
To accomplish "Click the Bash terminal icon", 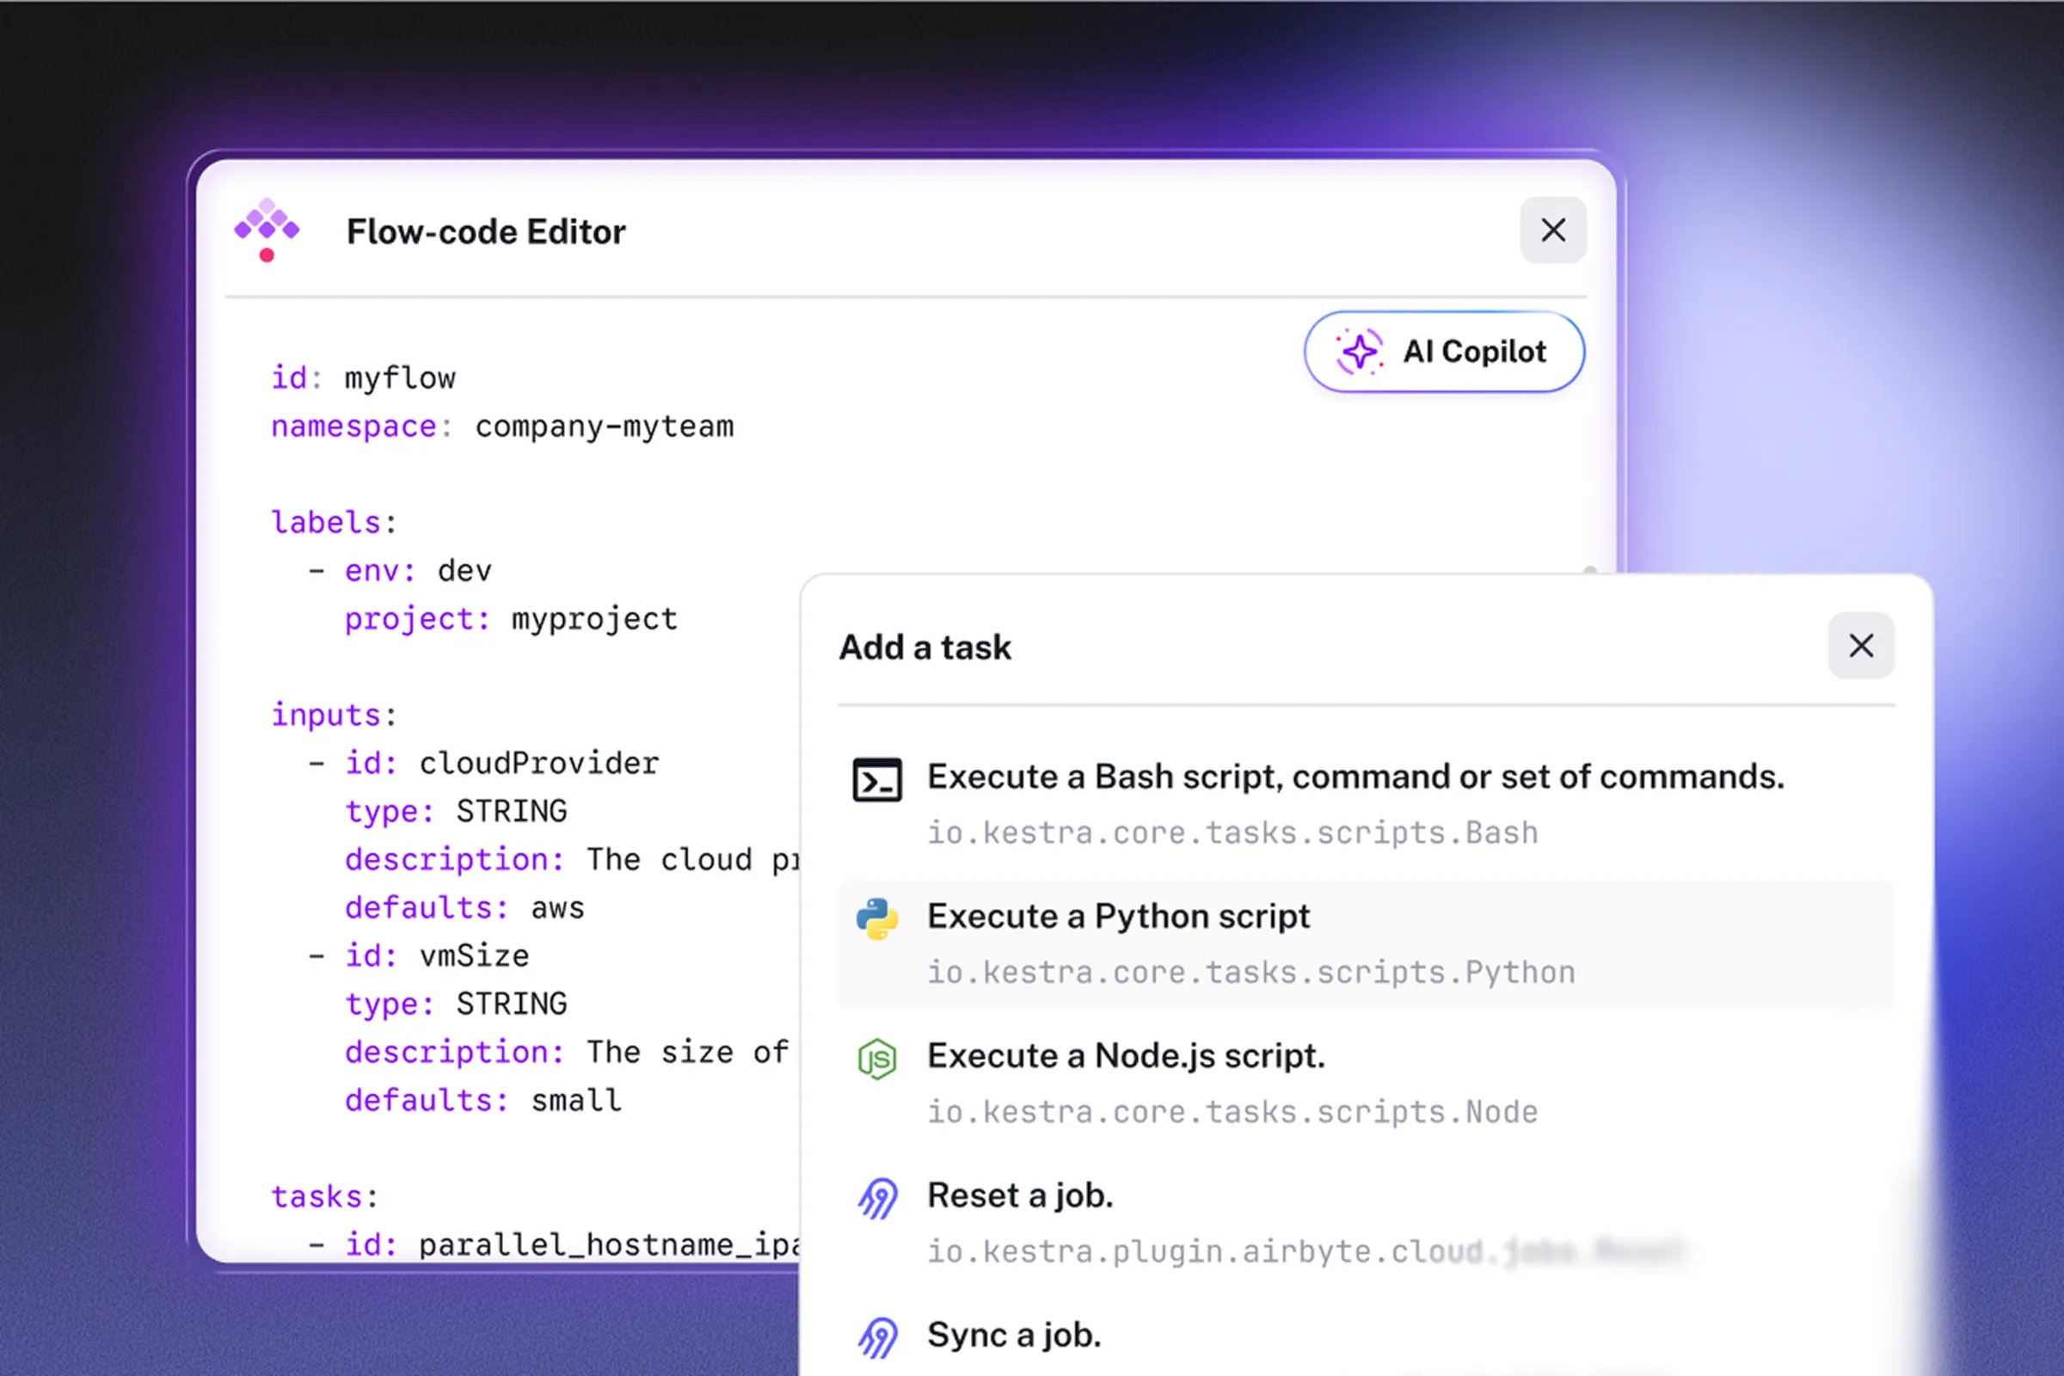I will tap(876, 778).
